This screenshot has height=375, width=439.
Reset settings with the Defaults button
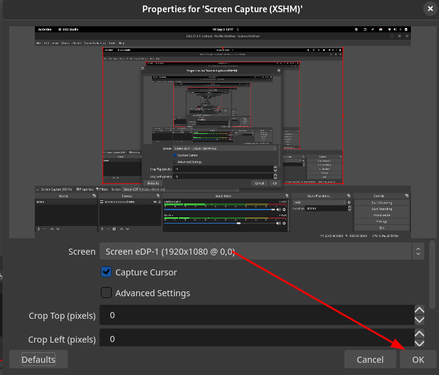(x=38, y=359)
